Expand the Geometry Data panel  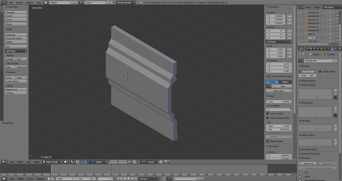(309, 149)
